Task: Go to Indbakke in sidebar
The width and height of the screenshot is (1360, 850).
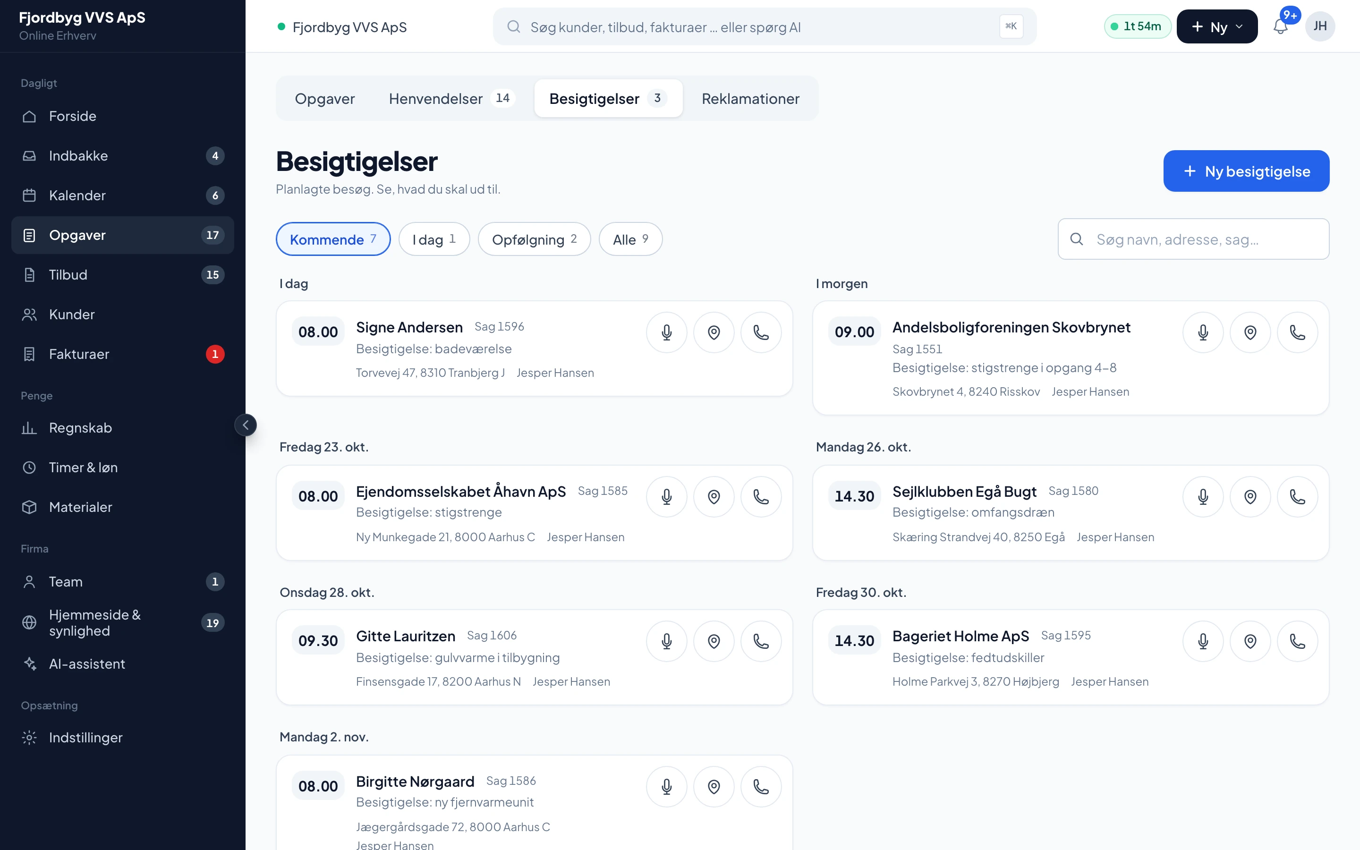Action: [122, 156]
